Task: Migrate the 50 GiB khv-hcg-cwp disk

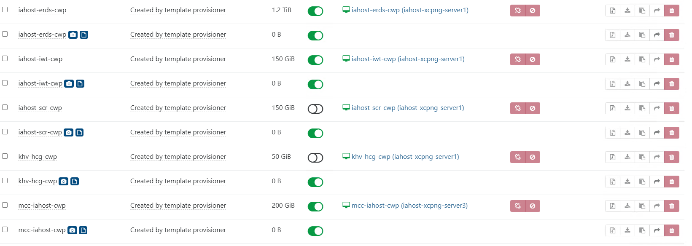Action: coord(657,157)
